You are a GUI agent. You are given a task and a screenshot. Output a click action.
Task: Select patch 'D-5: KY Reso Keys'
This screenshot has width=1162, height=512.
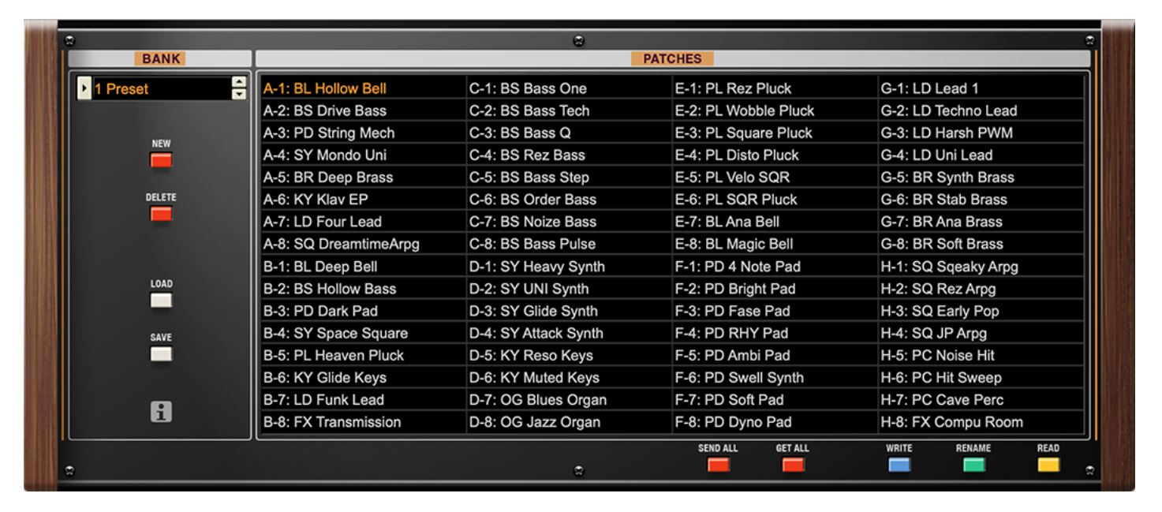[570, 355]
